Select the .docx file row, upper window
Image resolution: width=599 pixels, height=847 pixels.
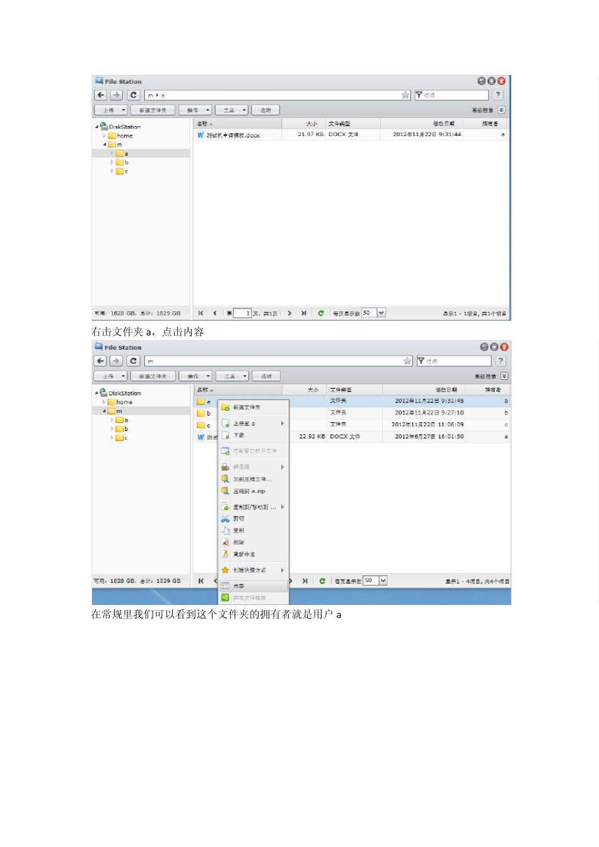click(351, 135)
